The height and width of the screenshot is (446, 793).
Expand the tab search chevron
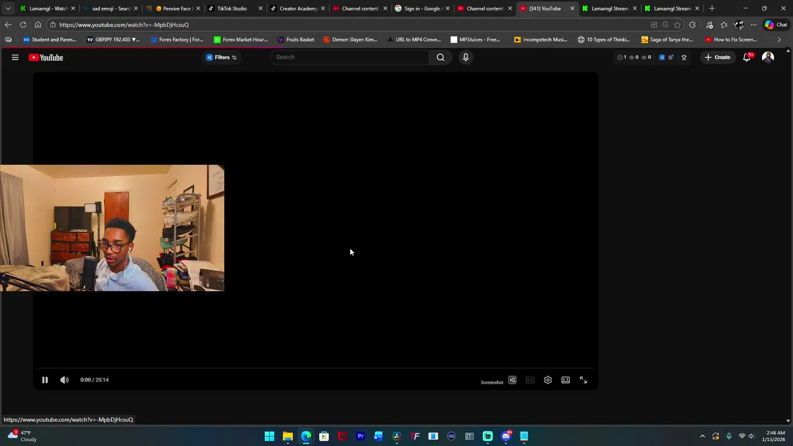8,9
